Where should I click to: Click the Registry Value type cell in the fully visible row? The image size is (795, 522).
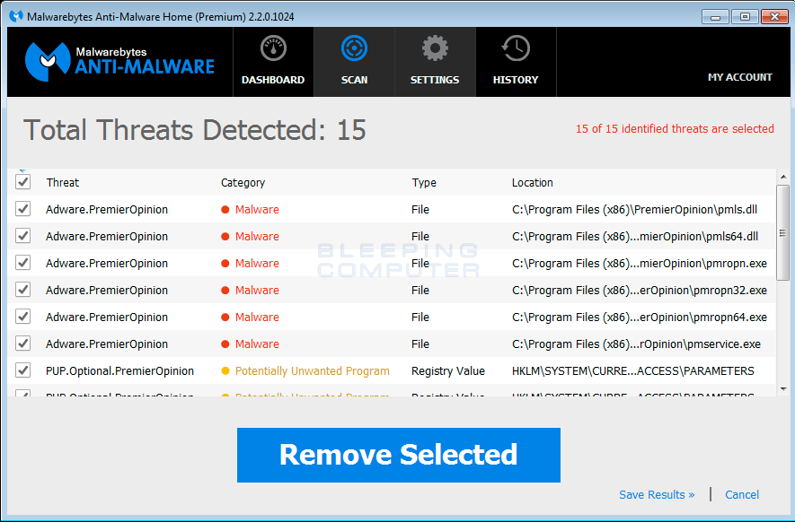(448, 371)
